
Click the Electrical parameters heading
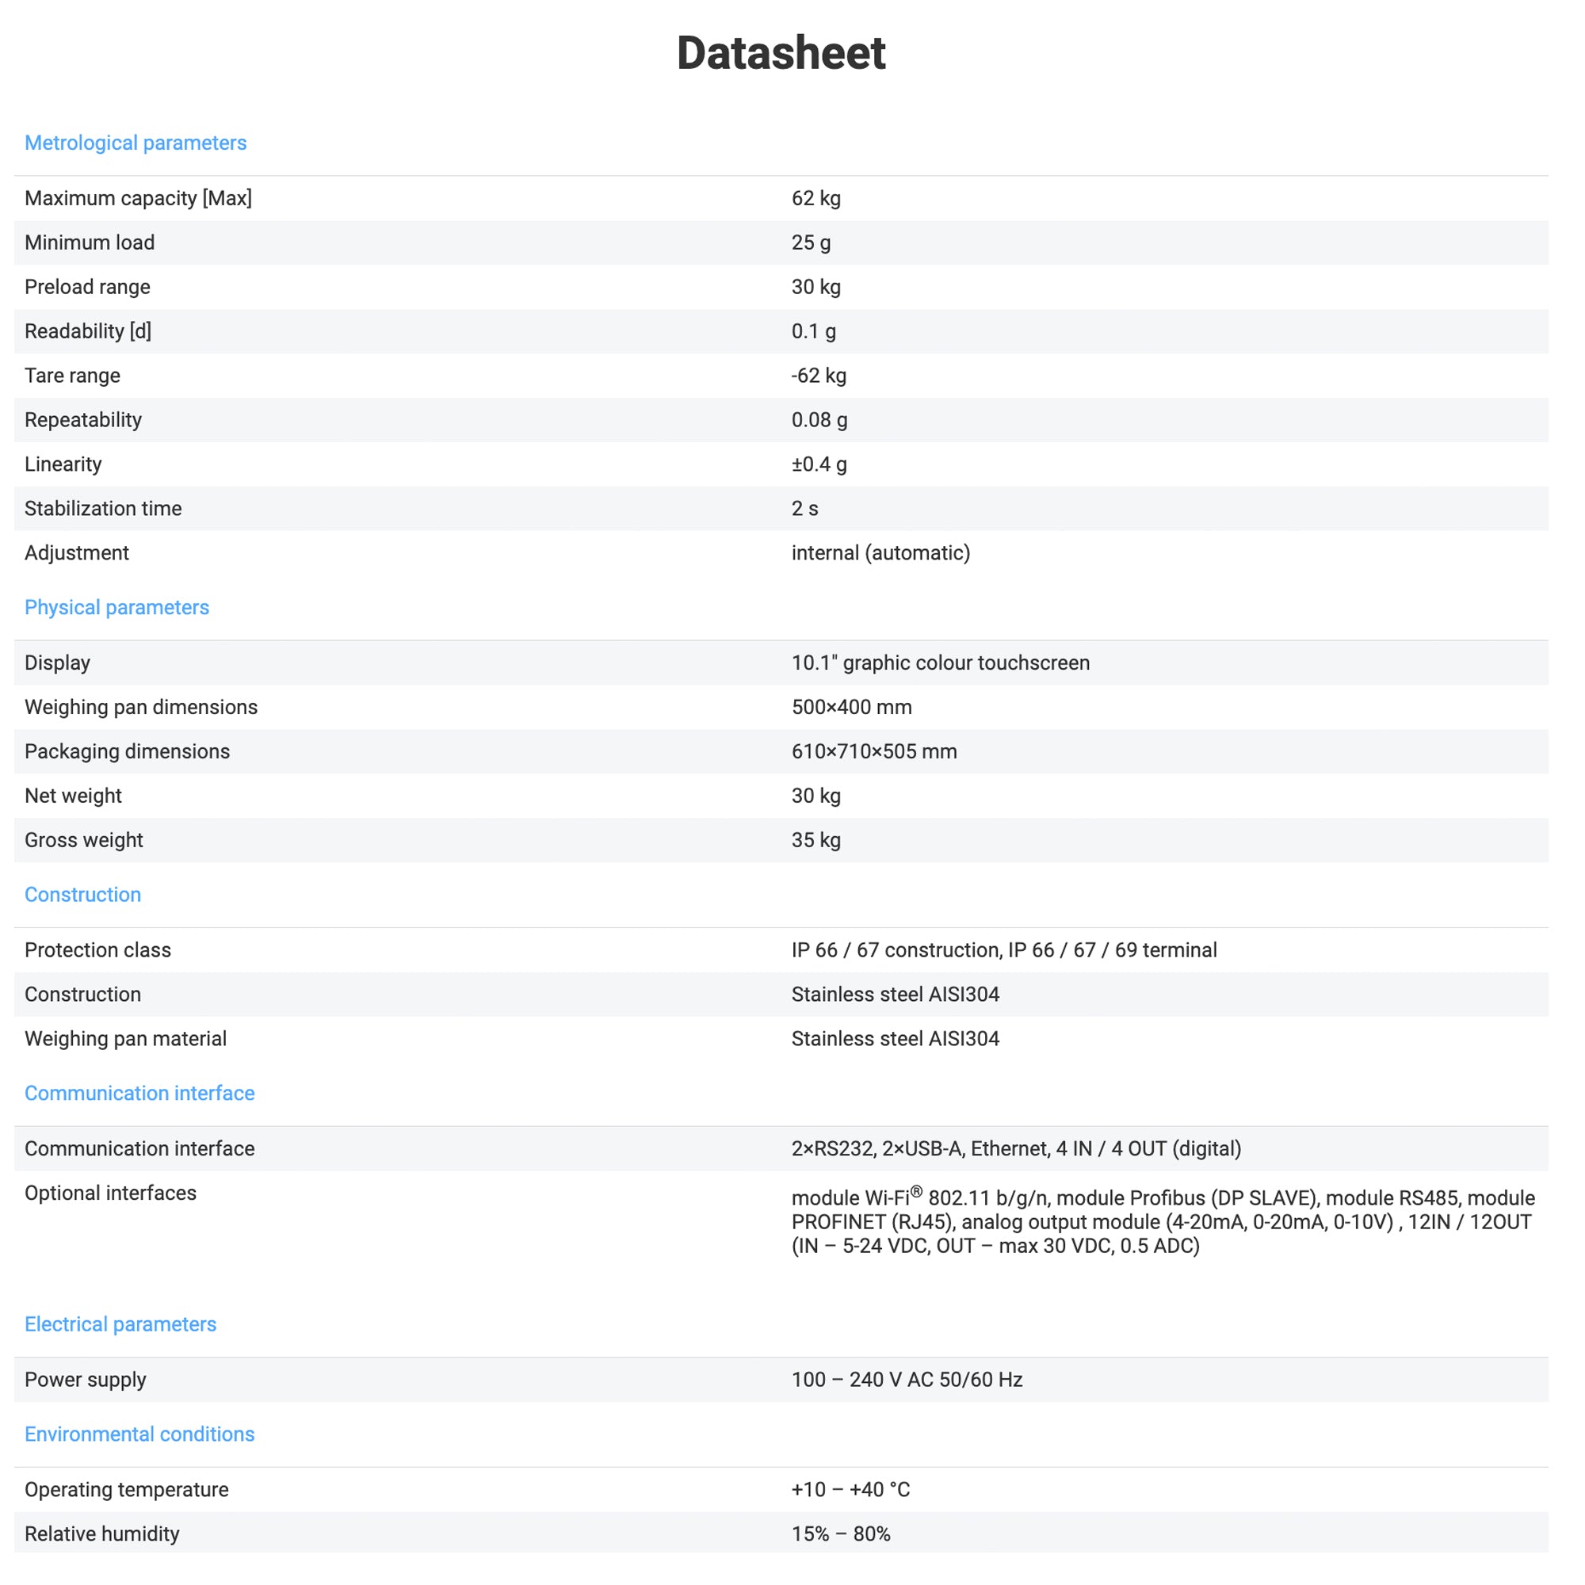pyautogui.click(x=120, y=1324)
